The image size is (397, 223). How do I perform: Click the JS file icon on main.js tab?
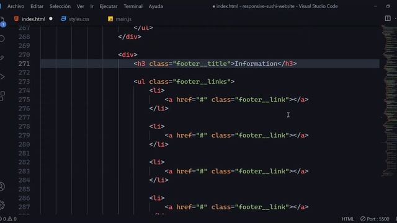coord(110,19)
